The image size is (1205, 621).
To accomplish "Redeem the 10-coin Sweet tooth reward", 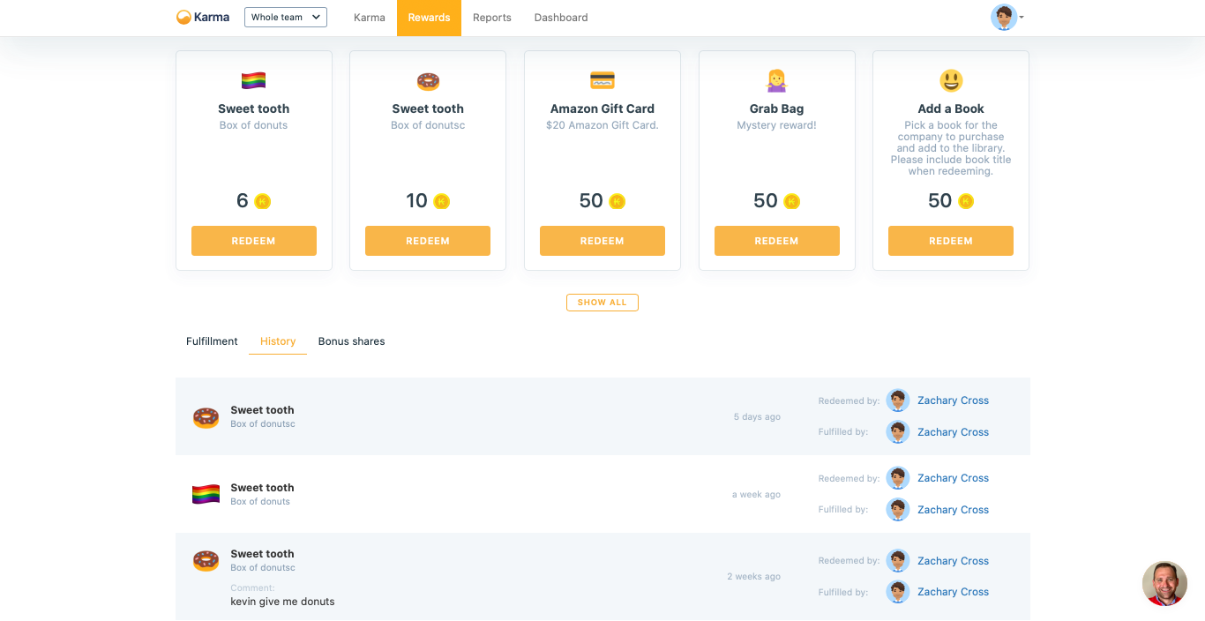I will pyautogui.click(x=428, y=241).
